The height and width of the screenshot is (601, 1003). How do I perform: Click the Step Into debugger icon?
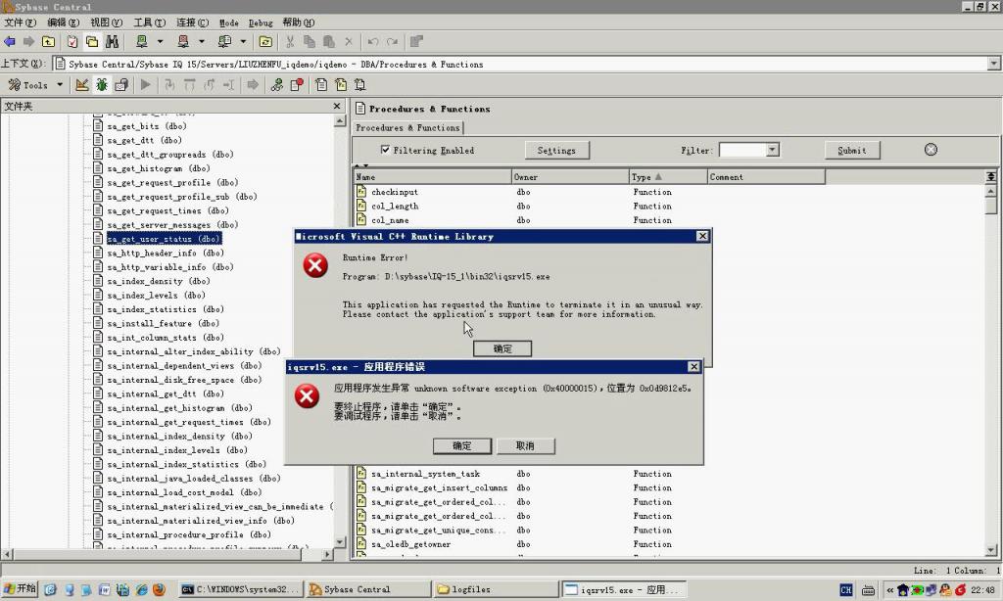(x=170, y=84)
